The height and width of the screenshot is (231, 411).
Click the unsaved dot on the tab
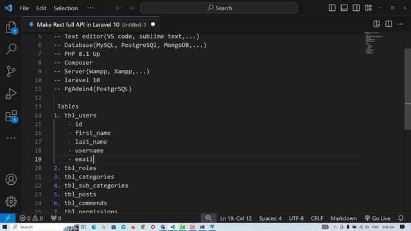(153, 24)
